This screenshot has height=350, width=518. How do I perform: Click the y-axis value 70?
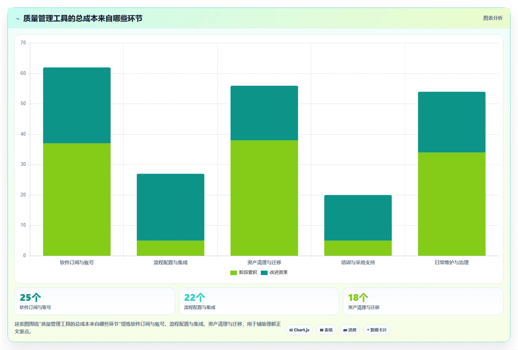pyautogui.click(x=23, y=43)
